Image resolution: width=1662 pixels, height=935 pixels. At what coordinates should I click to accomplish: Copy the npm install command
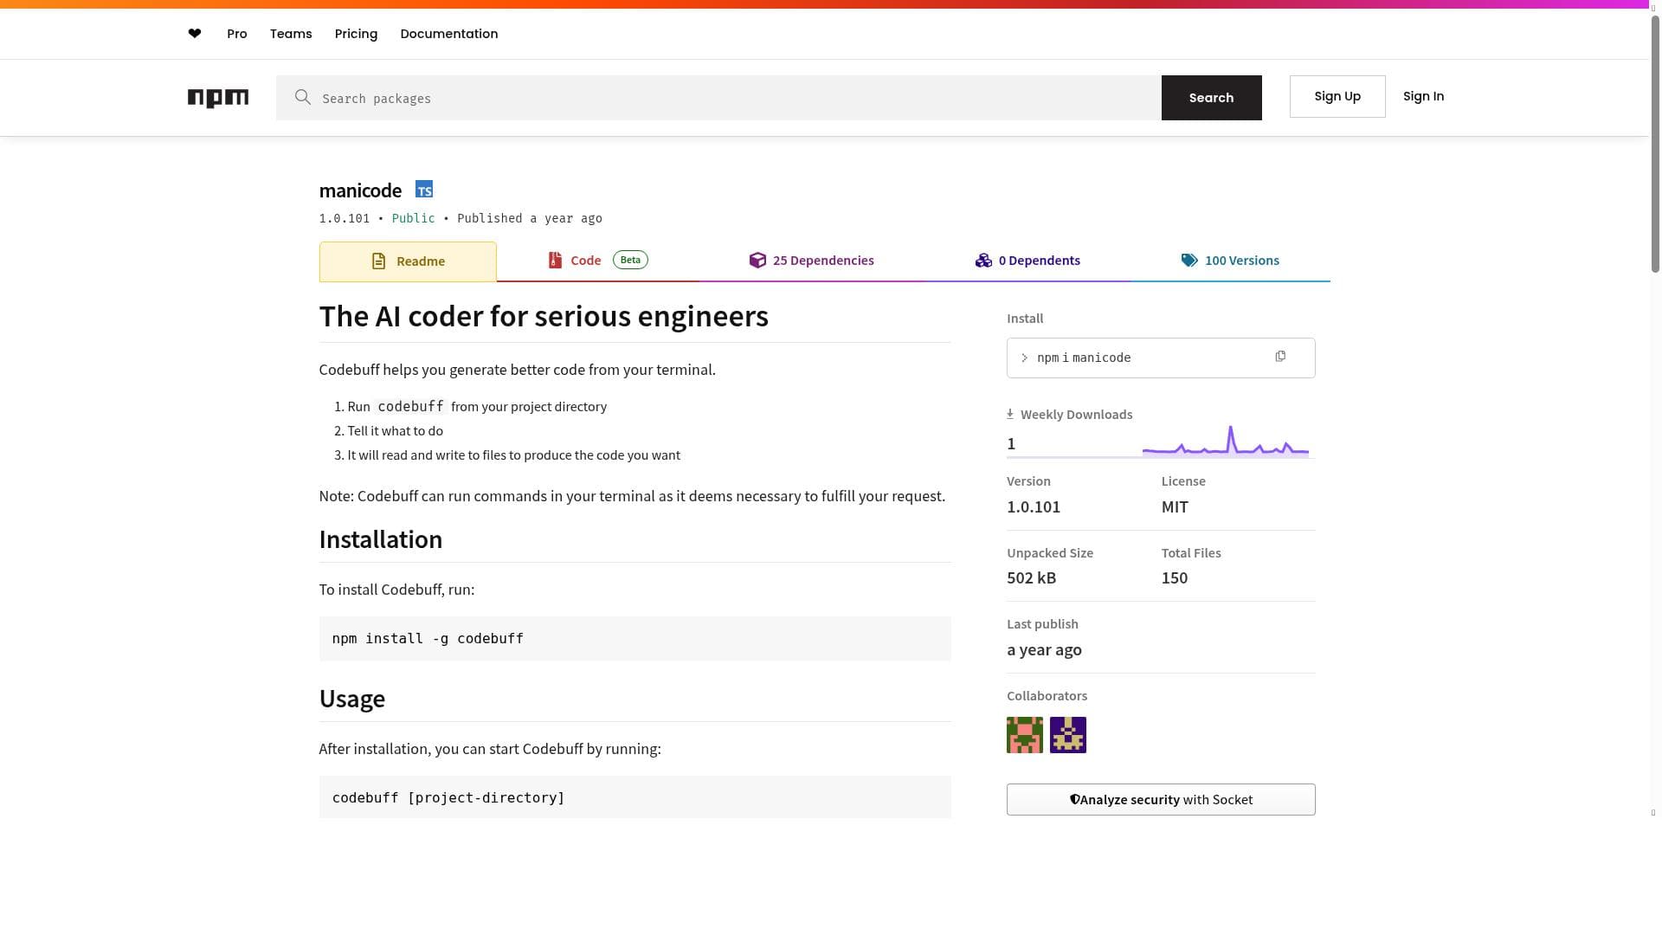coord(1280,357)
